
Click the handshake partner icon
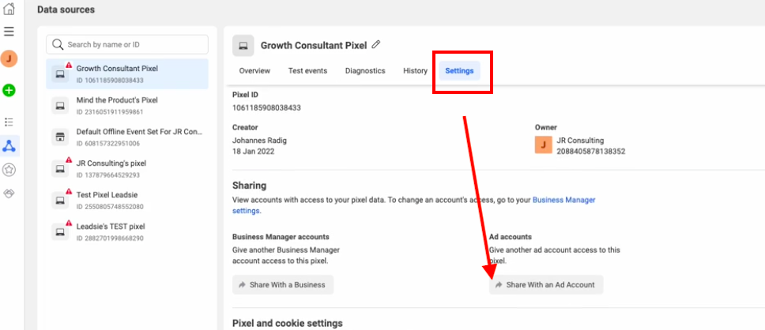pyautogui.click(x=9, y=193)
